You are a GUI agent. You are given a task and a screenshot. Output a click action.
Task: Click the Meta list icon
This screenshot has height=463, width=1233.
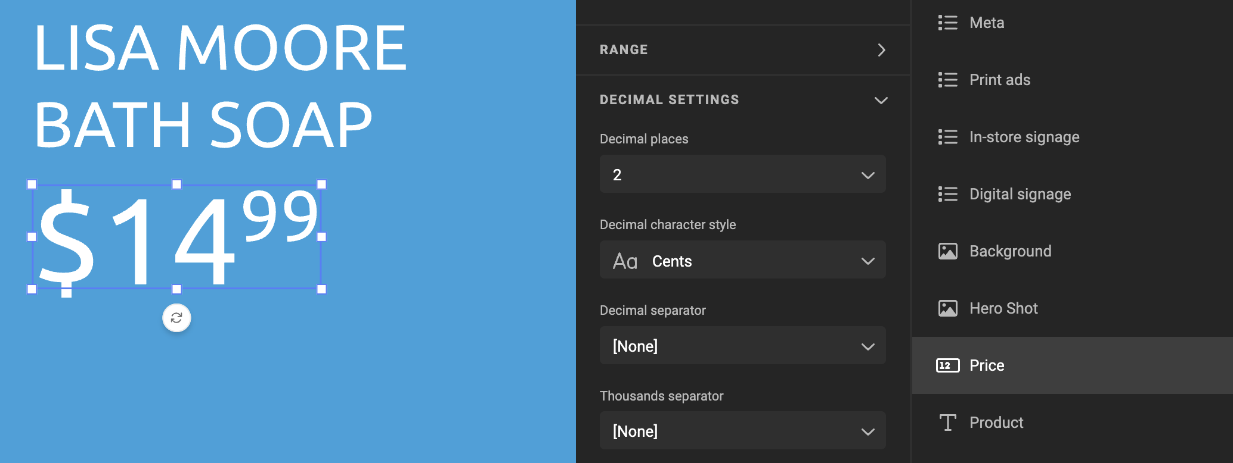click(x=947, y=23)
